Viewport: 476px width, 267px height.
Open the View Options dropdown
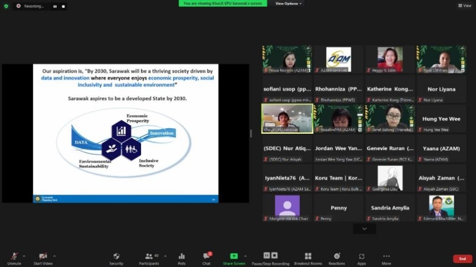point(288,3)
